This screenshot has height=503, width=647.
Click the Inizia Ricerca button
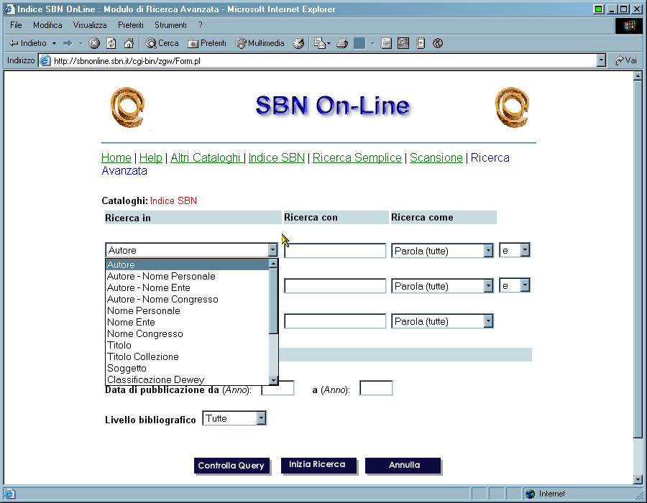(318, 465)
